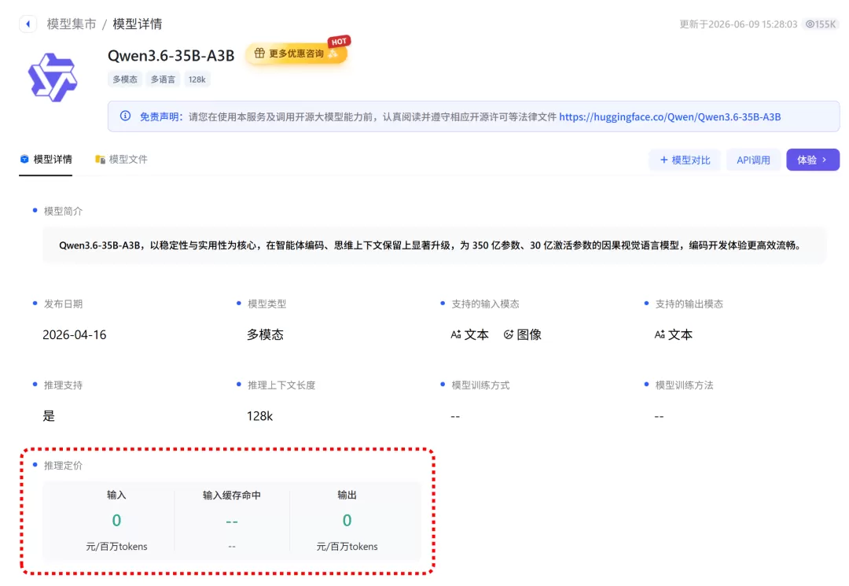Click the 更多优惠咨询 promo button

[296, 53]
